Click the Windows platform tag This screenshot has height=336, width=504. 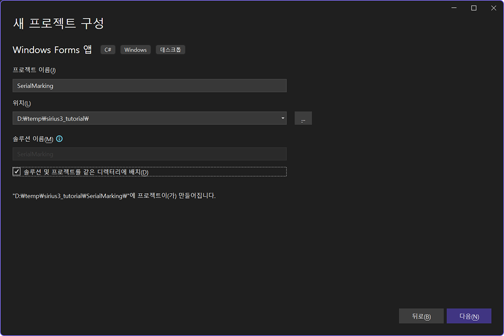click(135, 50)
